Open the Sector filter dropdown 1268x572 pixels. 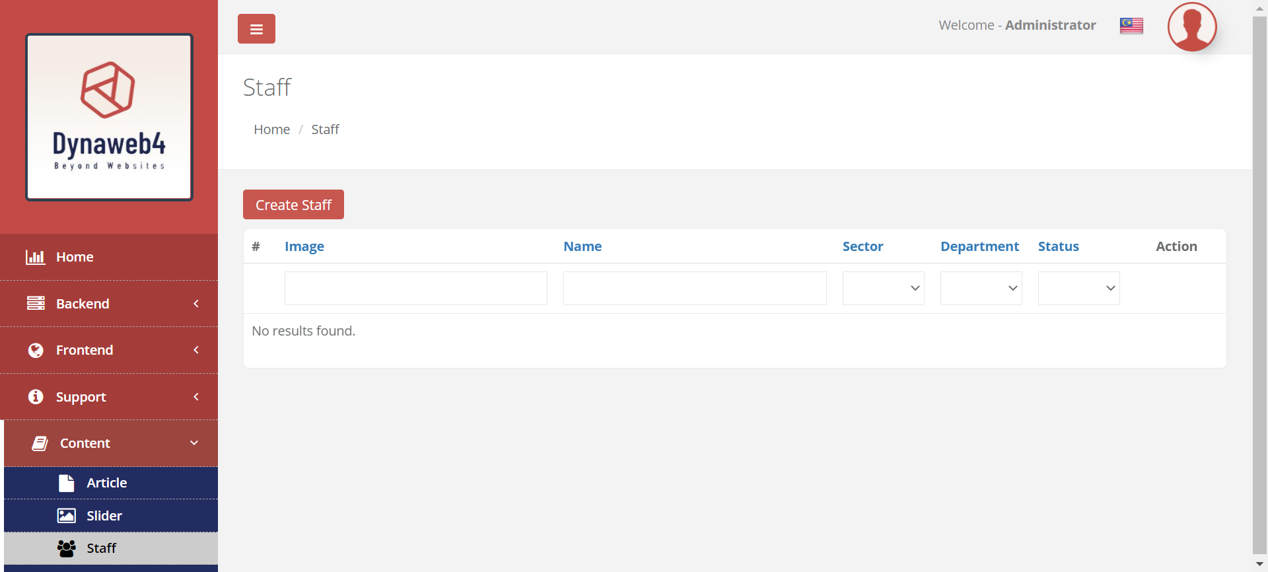click(x=883, y=288)
